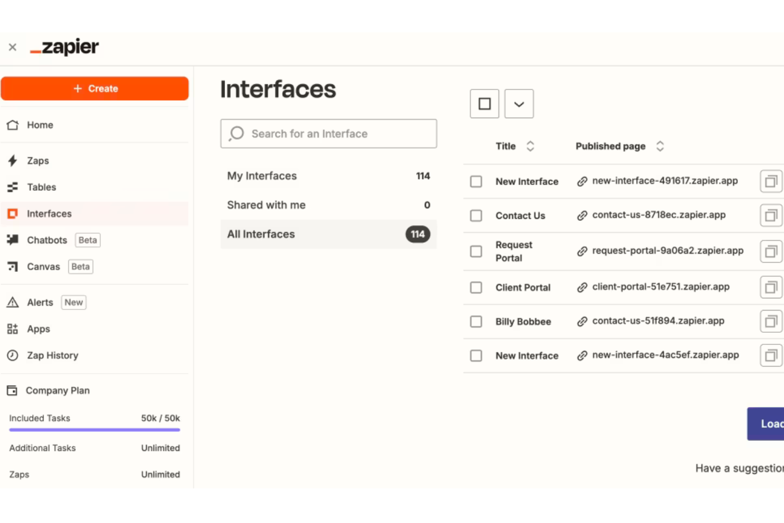Open request-portal-9a06a2.zapier.app link
This screenshot has width=784, height=523.
click(668, 251)
